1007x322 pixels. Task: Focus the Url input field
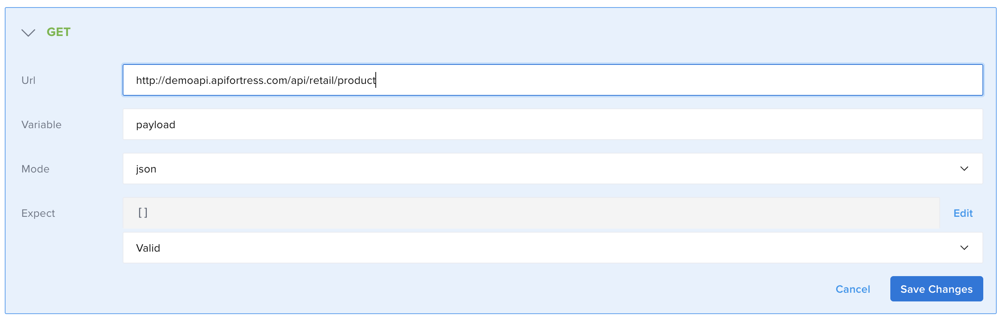point(633,80)
